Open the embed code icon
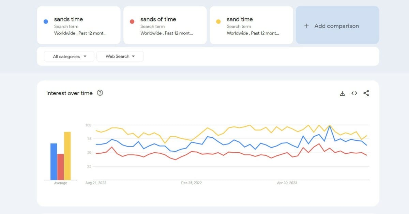Image resolution: width=409 pixels, height=214 pixels. (x=354, y=93)
